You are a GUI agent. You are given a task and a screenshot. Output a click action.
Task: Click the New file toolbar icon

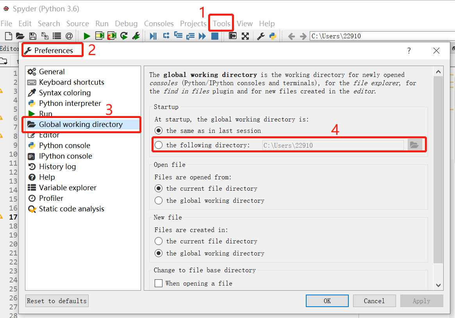[x=9, y=36]
